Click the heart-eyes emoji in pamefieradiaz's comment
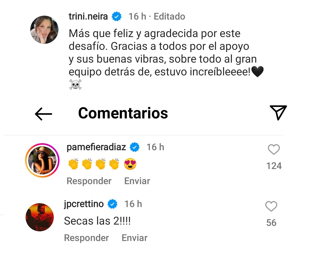 [x=130, y=164]
